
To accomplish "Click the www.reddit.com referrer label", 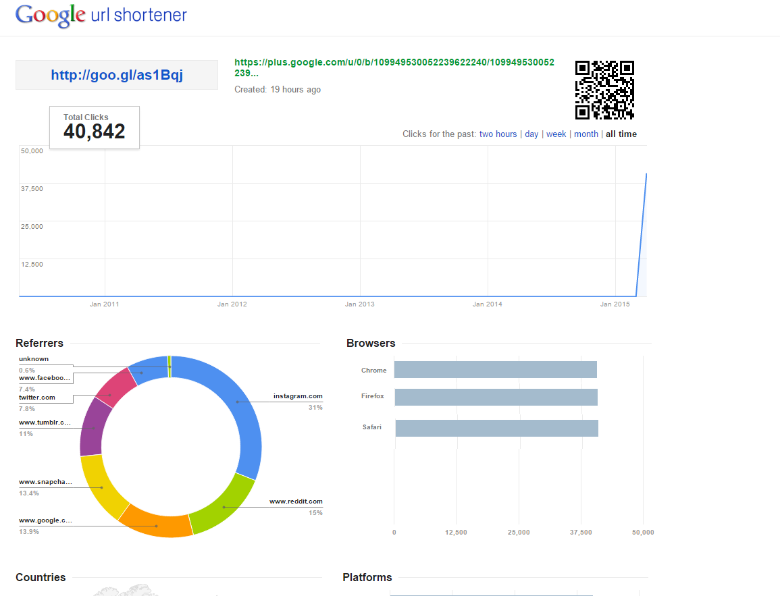I will tap(296, 502).
